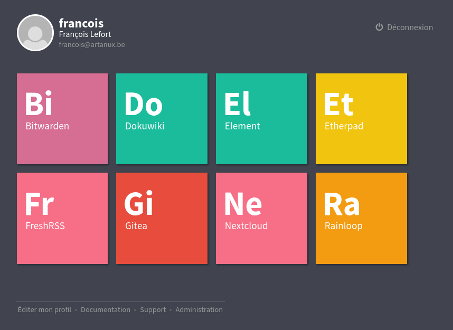453x330 pixels.
Task: Open the FreshRSS app tile
Action: [x=62, y=218]
